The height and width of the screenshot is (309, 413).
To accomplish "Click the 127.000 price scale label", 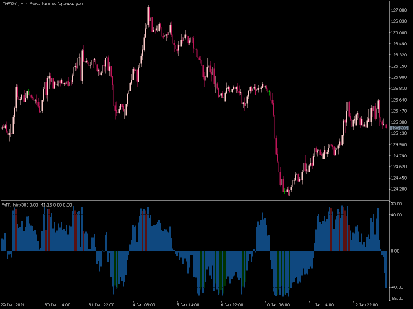I will coord(399,10).
